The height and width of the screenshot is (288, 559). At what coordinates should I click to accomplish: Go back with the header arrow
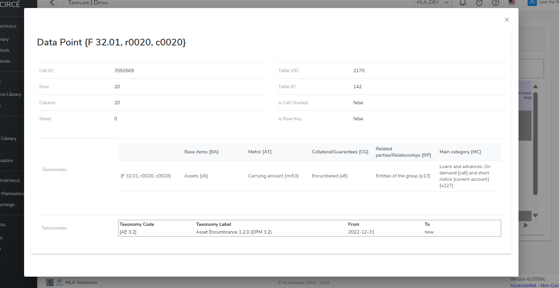52,3
